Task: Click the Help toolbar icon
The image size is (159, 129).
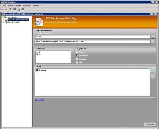Action: [x=19, y=9]
